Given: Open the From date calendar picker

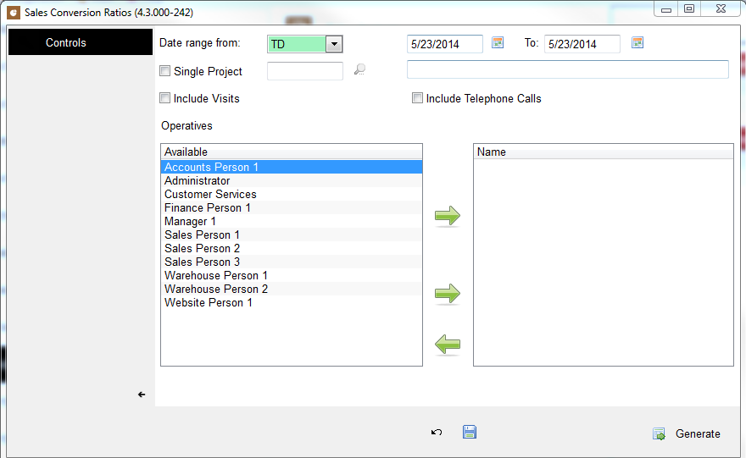Looking at the screenshot, I should point(498,43).
